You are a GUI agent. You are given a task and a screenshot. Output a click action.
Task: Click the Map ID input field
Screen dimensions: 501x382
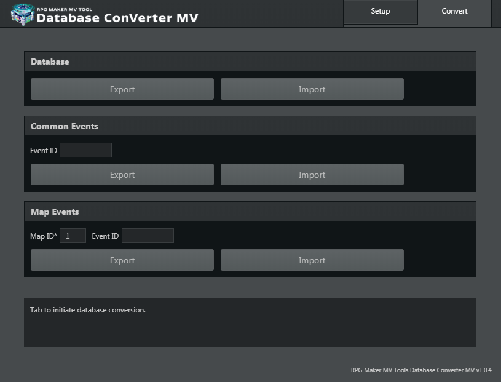(73, 236)
